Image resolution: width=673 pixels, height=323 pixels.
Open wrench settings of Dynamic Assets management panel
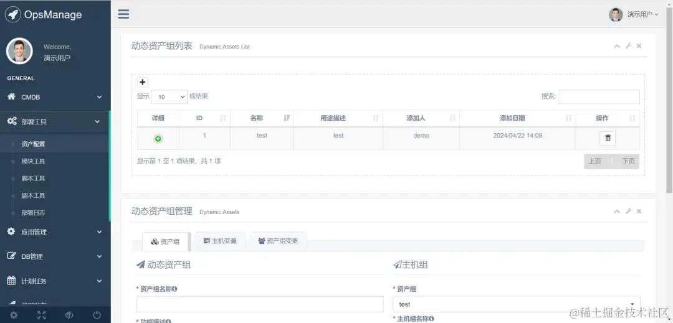pos(628,211)
